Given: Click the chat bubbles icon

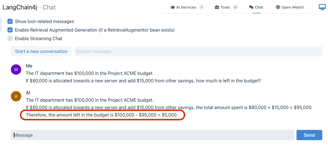Looking at the screenshot, I should click(251, 7).
